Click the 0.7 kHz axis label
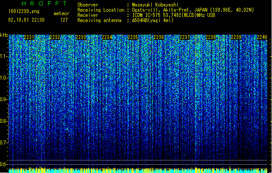Image resolution: width=272 pixels, height=173 pixels. point(3,143)
